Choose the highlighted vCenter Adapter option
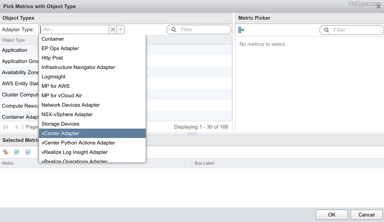The image size is (384, 222). pyautogui.click(x=92, y=133)
